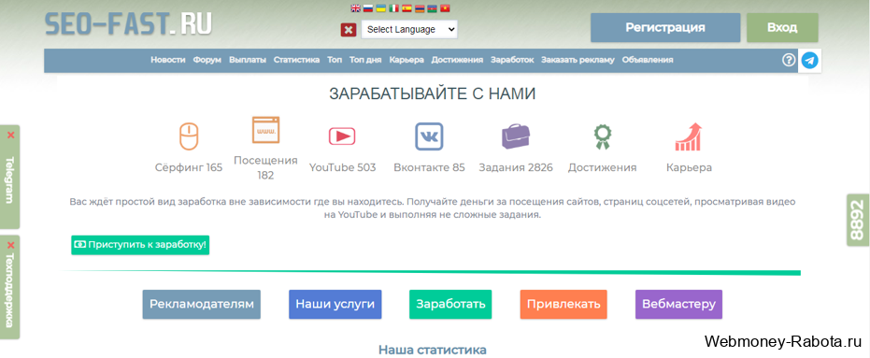Click the SEO-FAST.RU logo

tap(128, 24)
